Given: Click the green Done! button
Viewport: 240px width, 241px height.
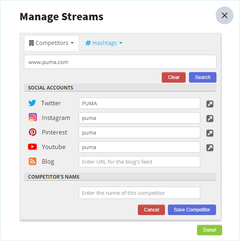Looking at the screenshot, I should click(210, 230).
